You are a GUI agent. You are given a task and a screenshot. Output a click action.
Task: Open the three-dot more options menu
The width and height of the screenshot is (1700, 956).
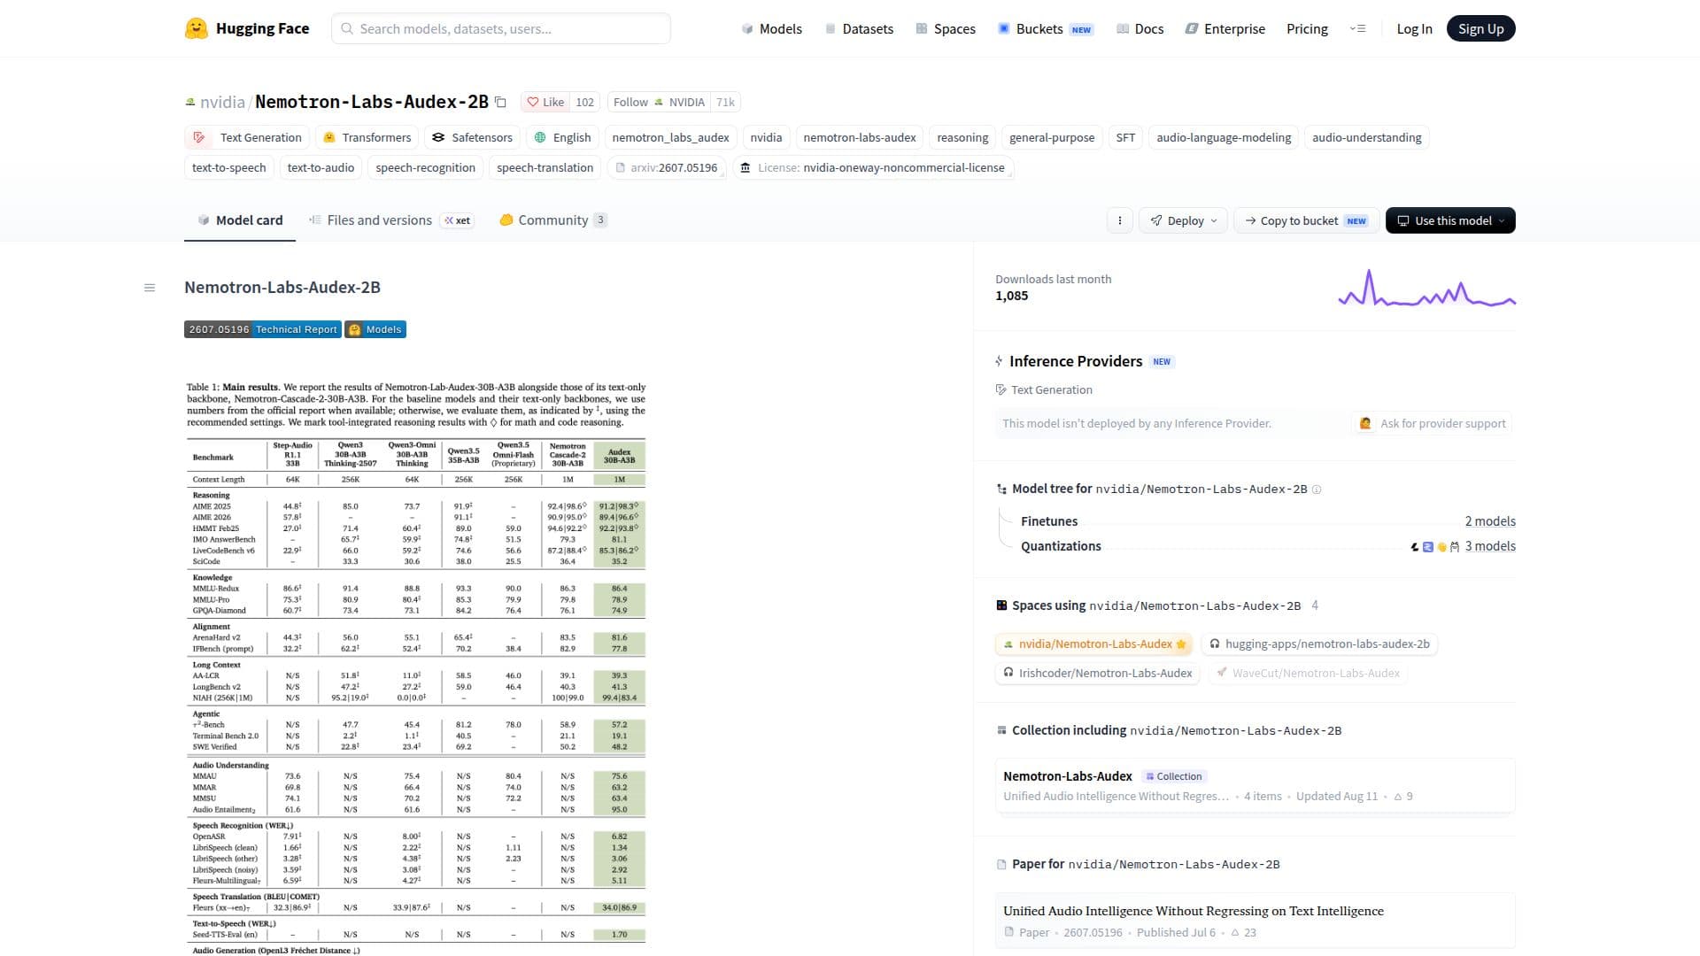pyautogui.click(x=1119, y=220)
